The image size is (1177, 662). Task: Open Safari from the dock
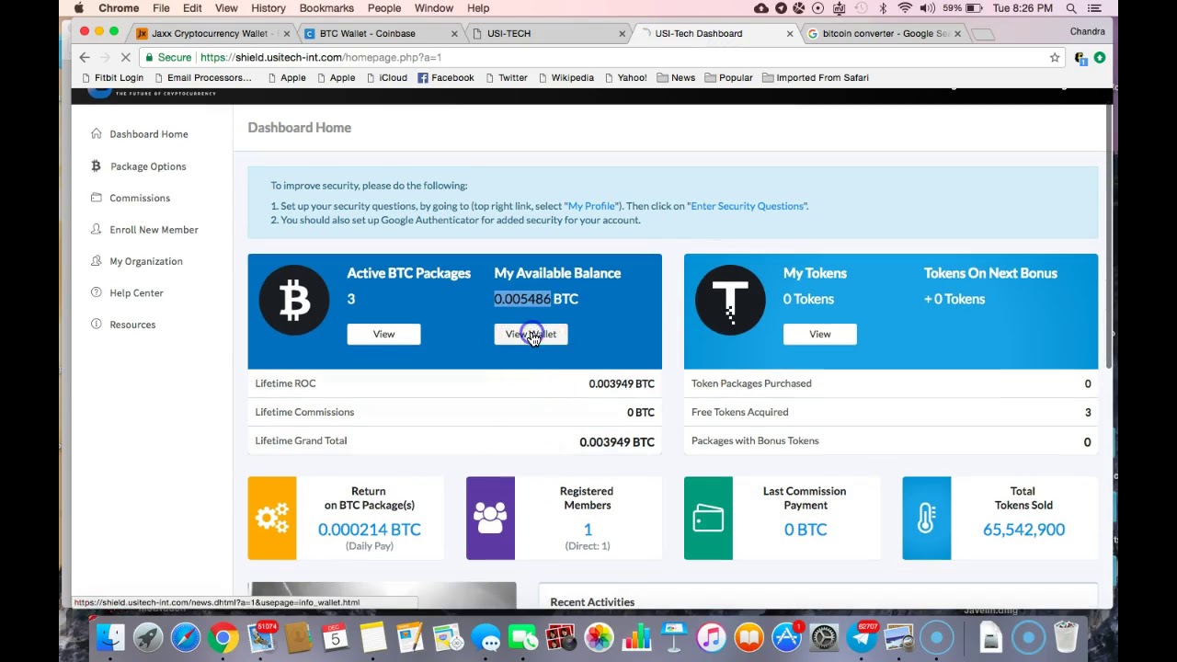tap(185, 637)
